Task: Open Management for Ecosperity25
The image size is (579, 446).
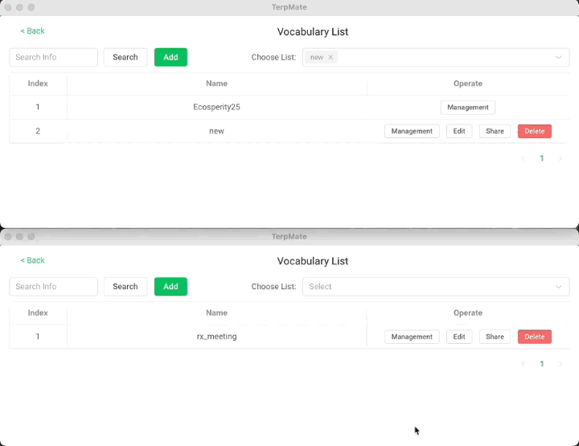Action: pyautogui.click(x=468, y=108)
